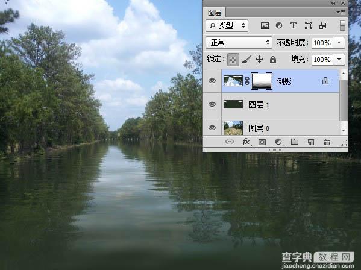Filter layers by smart object icon
361x270 pixels.
tap(323, 25)
